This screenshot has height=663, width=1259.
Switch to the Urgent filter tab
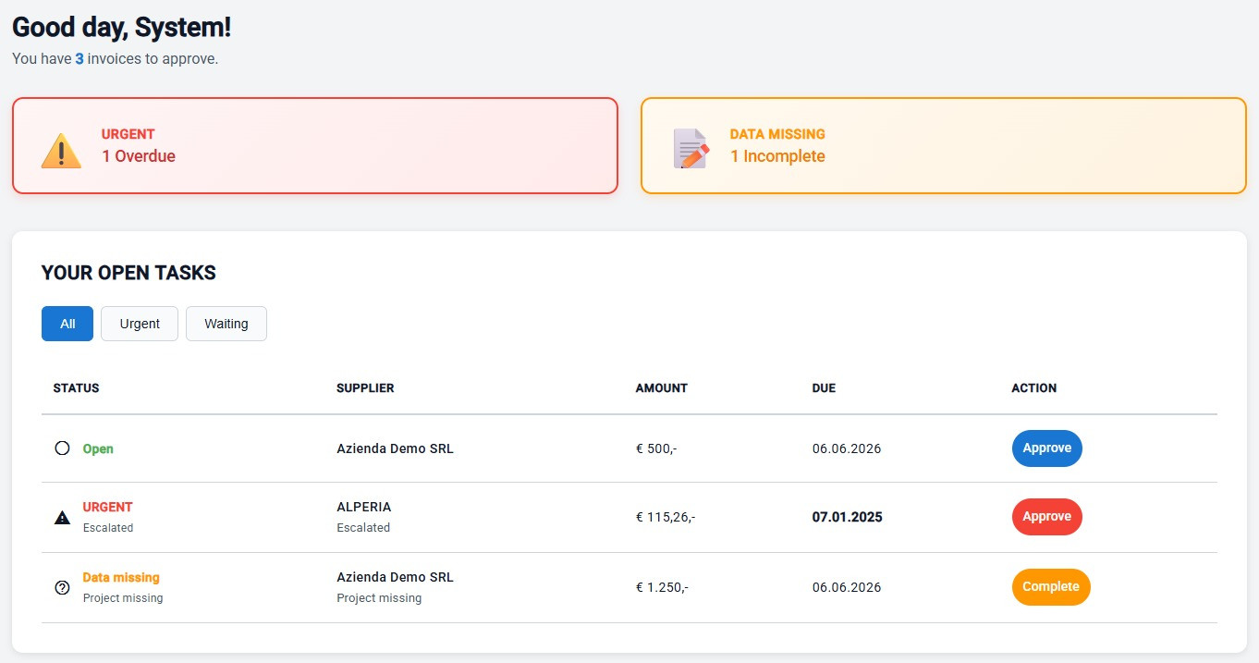(140, 324)
